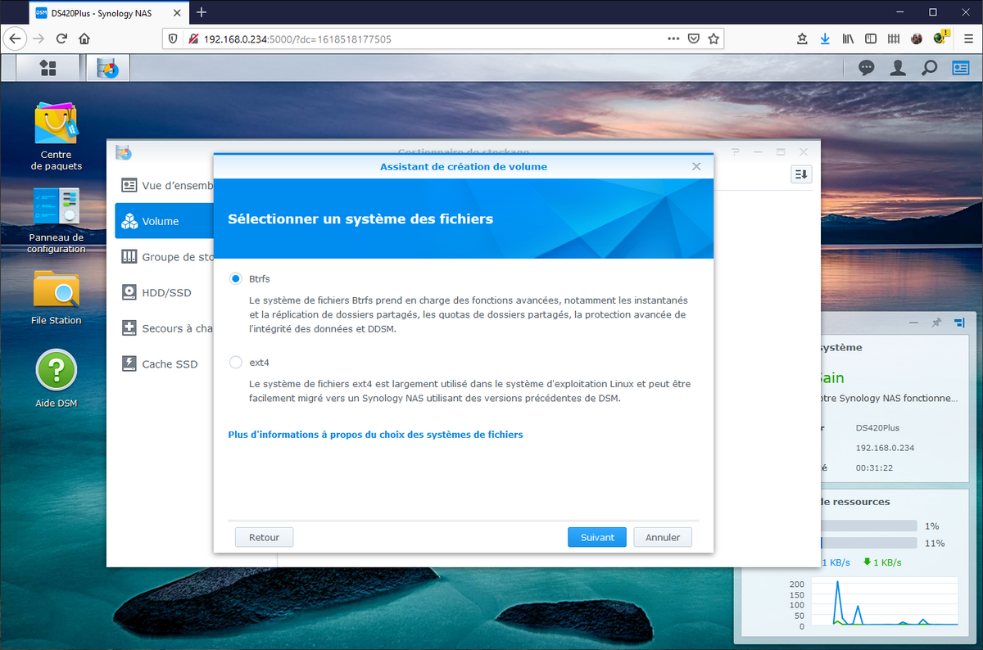Click the Firefox tracking protection shield icon
The image size is (983, 650).
coord(171,38)
